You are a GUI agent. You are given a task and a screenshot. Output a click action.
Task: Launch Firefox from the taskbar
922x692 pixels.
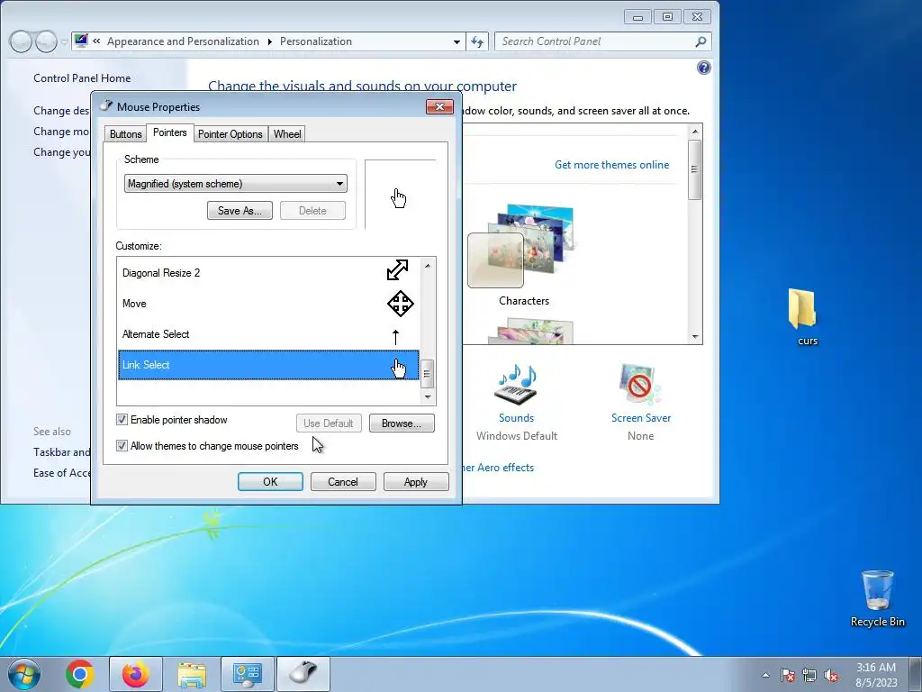136,674
